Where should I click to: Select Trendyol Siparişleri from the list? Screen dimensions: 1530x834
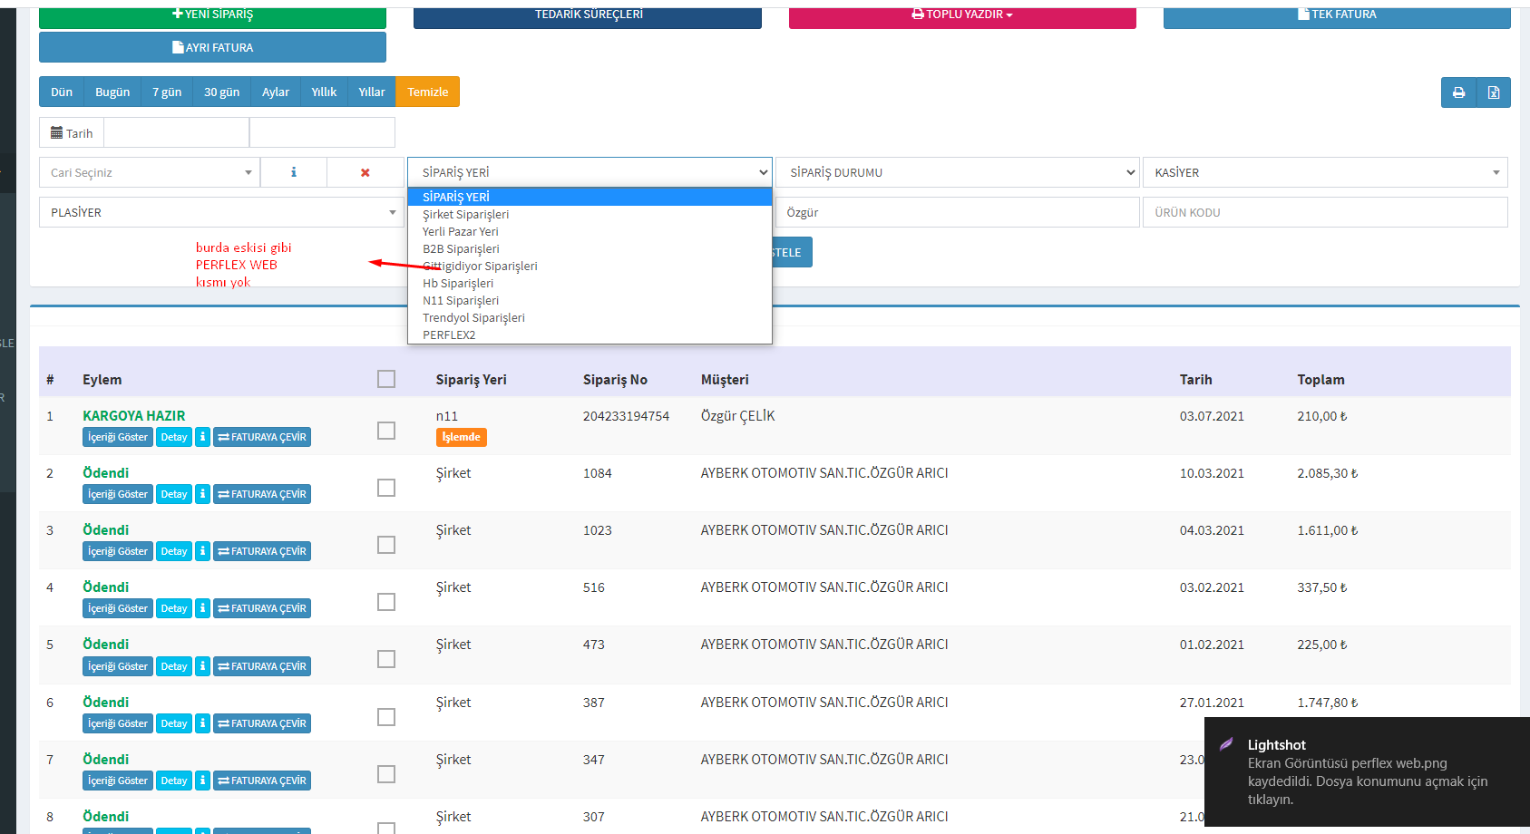coord(473,318)
